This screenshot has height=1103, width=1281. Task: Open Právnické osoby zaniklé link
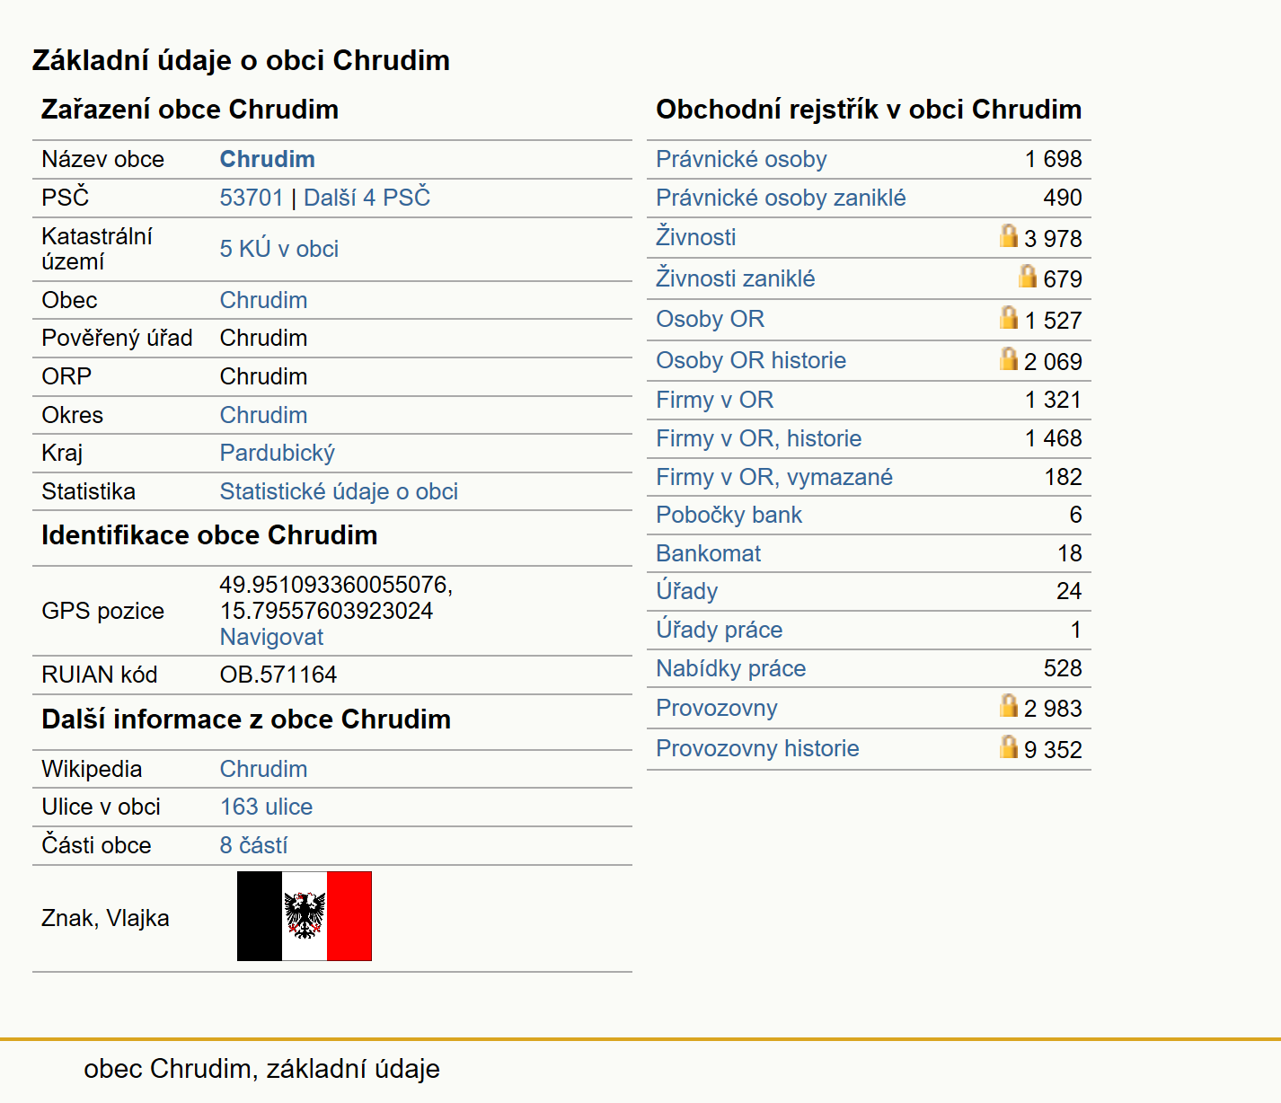[781, 198]
